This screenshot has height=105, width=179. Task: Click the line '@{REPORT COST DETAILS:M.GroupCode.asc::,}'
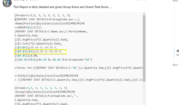click(47, 19)
